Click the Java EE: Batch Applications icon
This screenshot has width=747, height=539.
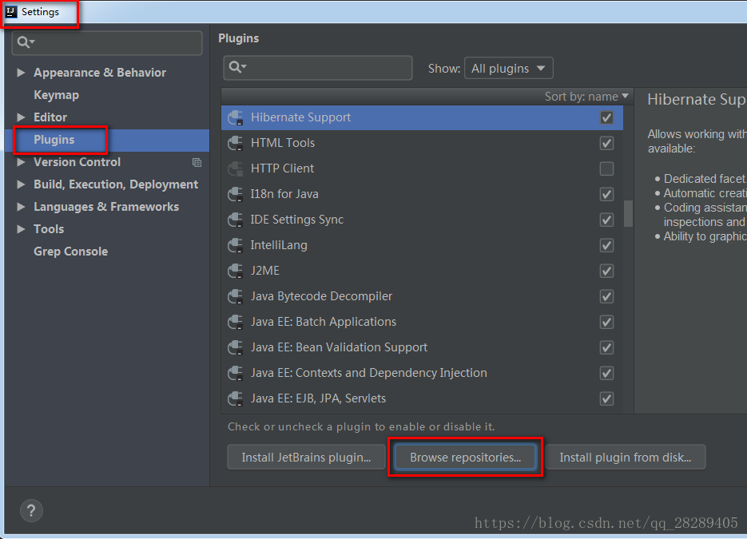pyautogui.click(x=236, y=322)
